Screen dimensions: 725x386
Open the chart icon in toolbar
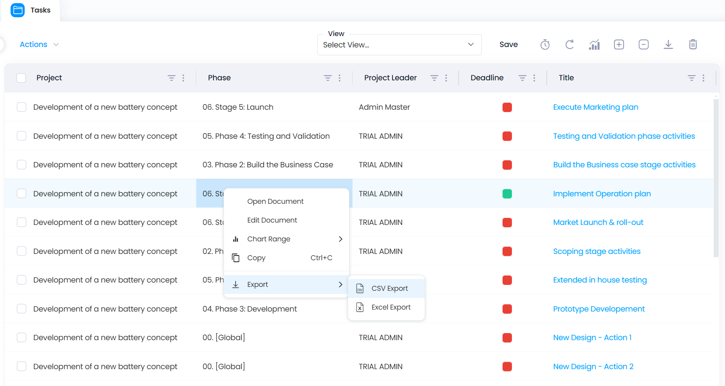click(x=594, y=45)
